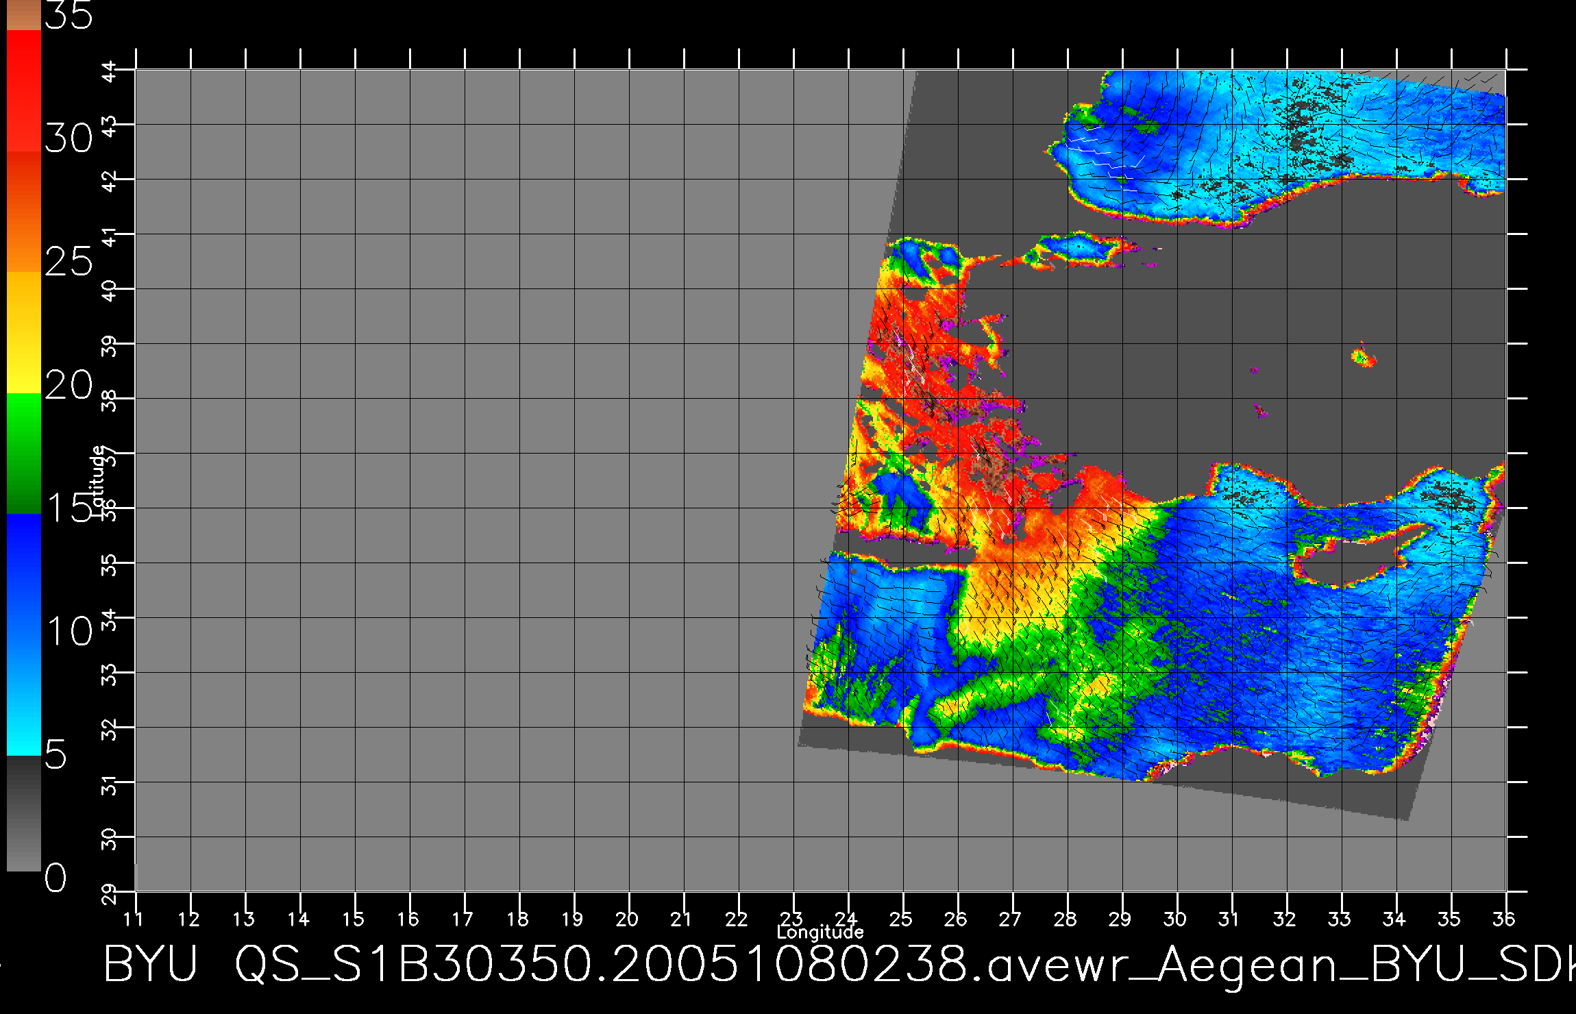Click longitude axis tick label 29
The image size is (1576, 1014).
pyautogui.click(x=1120, y=919)
